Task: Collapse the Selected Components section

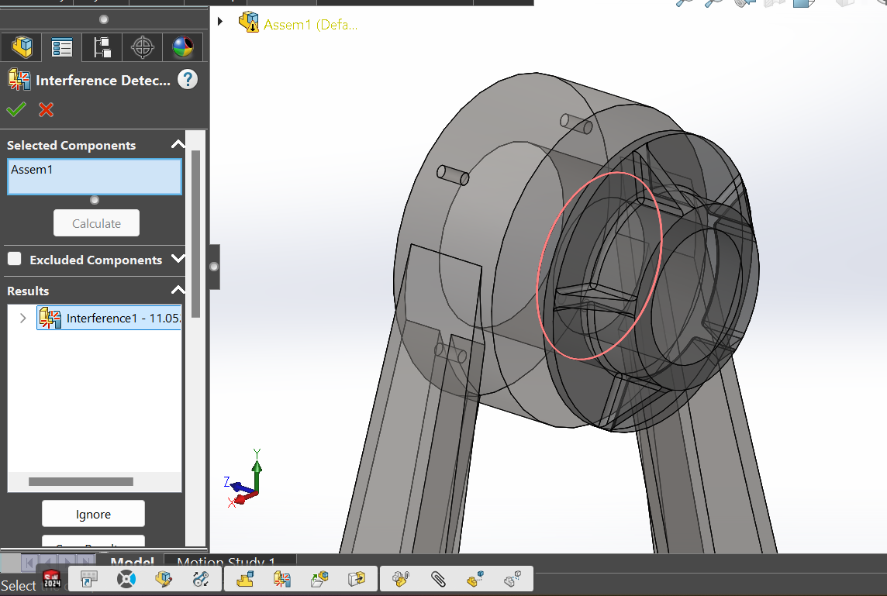Action: pos(178,145)
